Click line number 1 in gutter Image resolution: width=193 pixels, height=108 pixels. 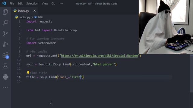pos(20,22)
